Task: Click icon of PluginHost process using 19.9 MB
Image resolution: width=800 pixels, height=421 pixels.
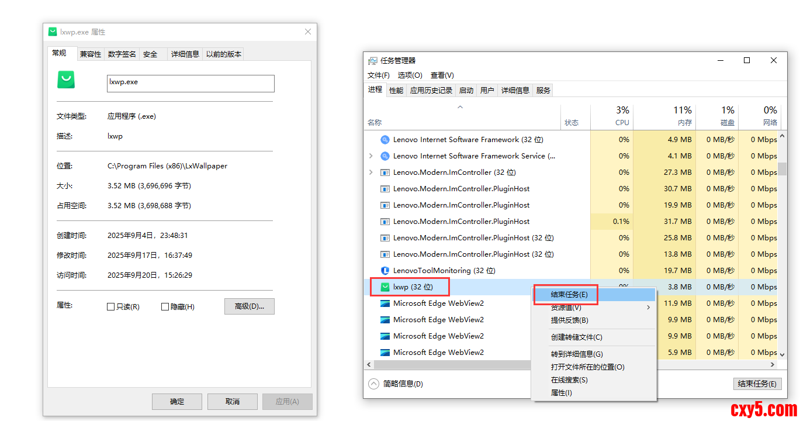Action: [x=385, y=205]
